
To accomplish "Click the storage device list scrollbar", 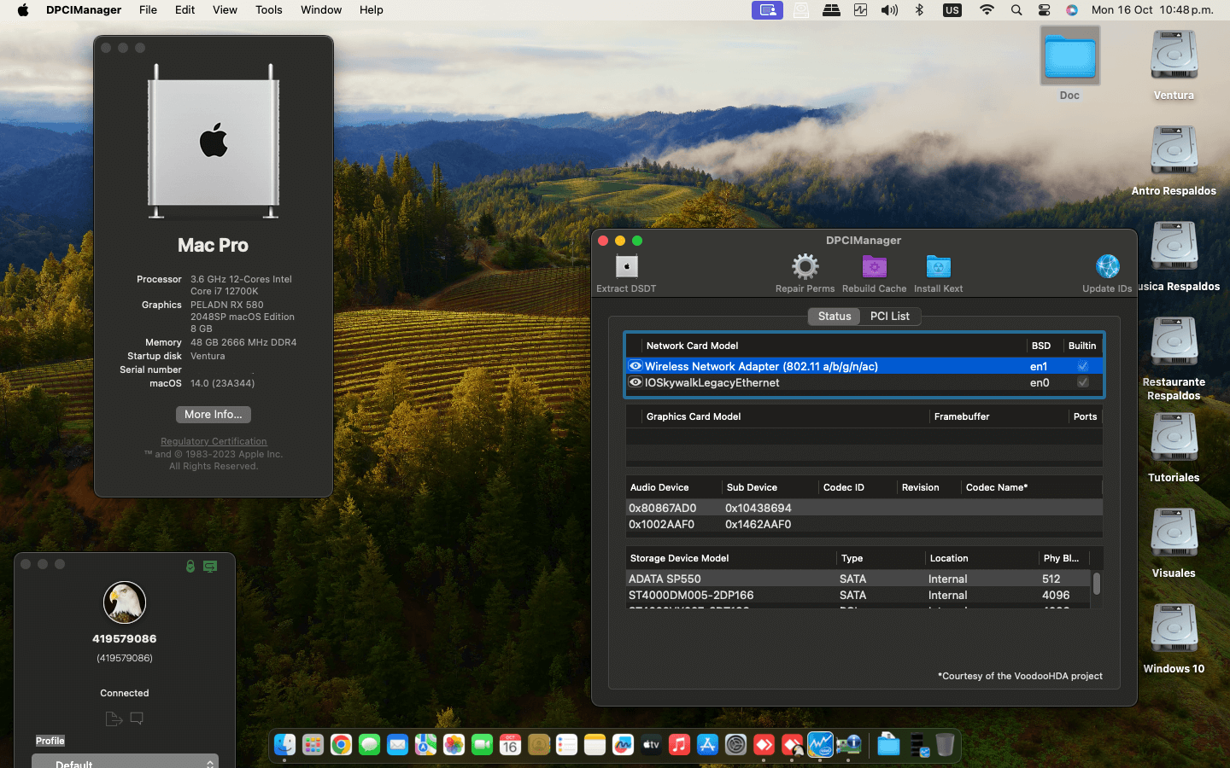I will coord(1096,584).
